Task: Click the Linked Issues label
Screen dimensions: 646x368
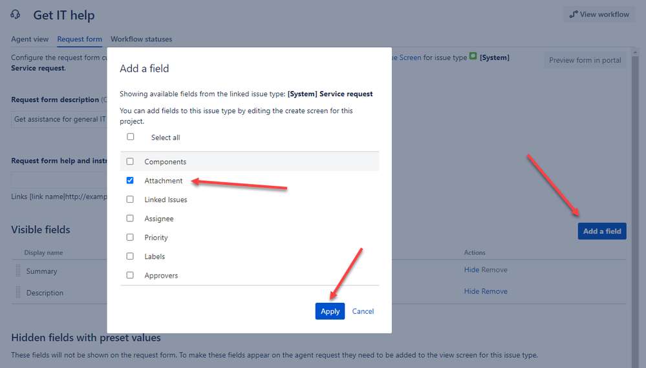Action: [166, 199]
